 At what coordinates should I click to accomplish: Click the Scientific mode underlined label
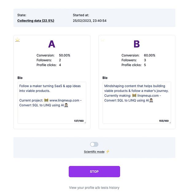94,152
